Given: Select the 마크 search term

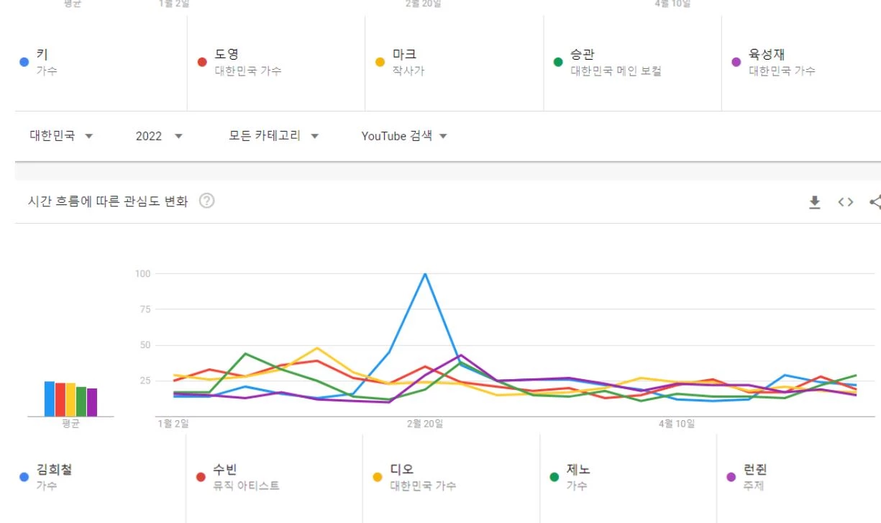Looking at the screenshot, I should click(x=404, y=55).
